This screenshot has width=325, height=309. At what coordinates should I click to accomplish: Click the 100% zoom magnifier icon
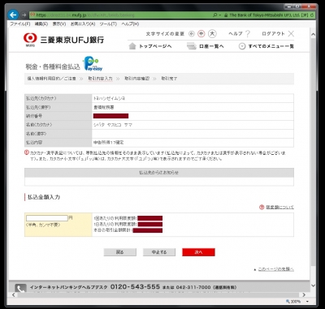click(x=288, y=302)
